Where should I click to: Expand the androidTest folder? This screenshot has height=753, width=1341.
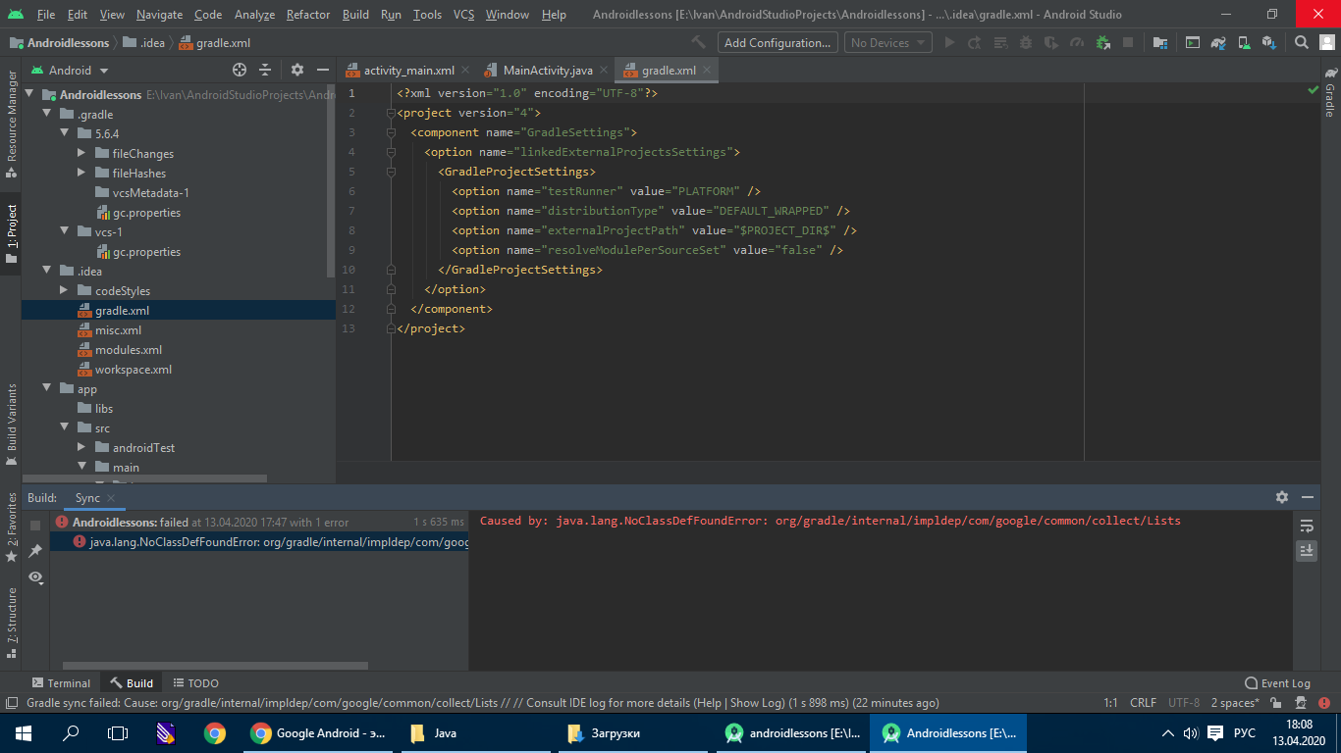click(81, 448)
